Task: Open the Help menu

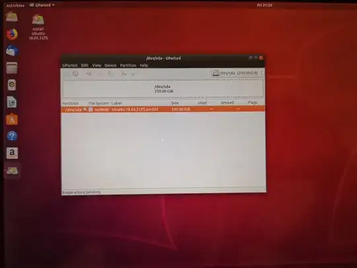Action: point(144,66)
